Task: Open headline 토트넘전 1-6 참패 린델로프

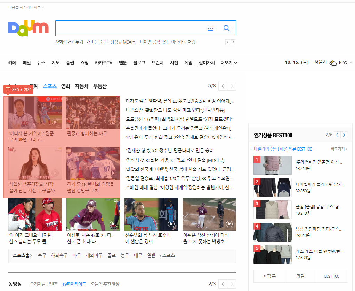Action: [x=179, y=119]
